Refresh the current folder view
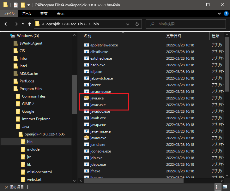Viewport: 230px width, 191px height. [x=137, y=24]
